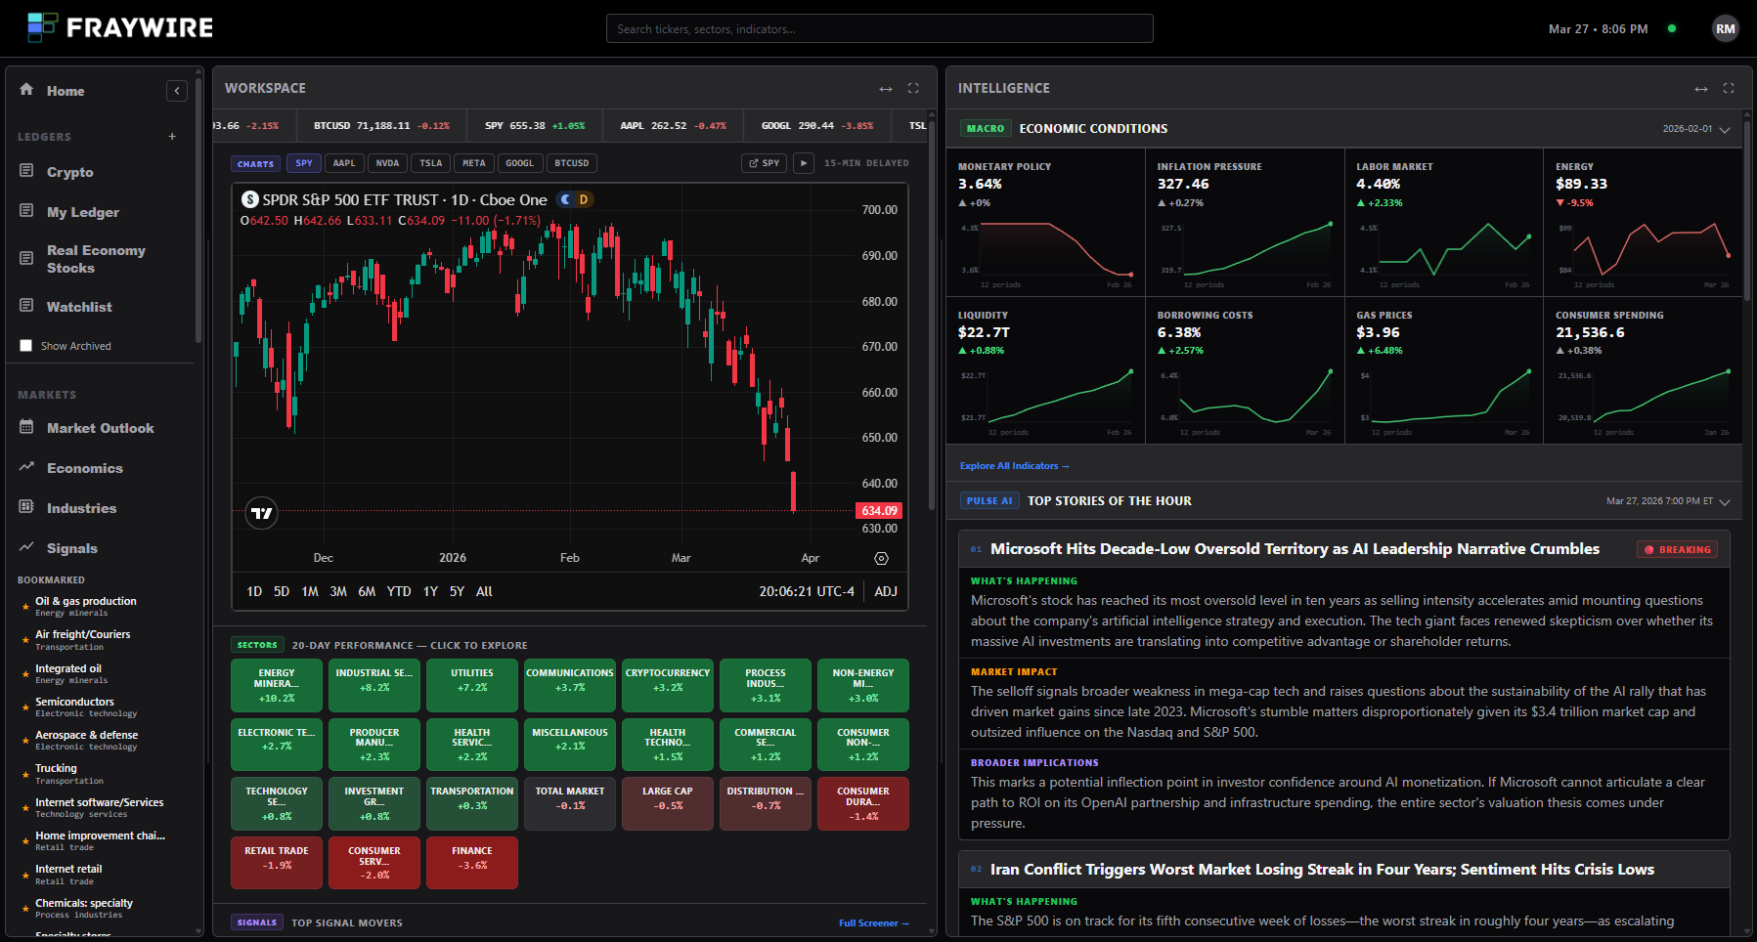The width and height of the screenshot is (1757, 942).
Task: Open the Oil & gas production bookmark
Action: tap(86, 606)
